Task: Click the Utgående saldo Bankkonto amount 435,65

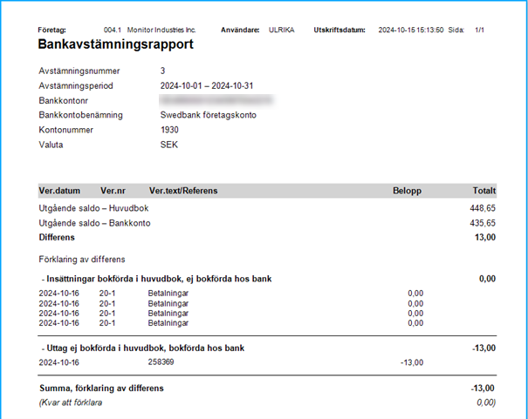Action: point(483,223)
